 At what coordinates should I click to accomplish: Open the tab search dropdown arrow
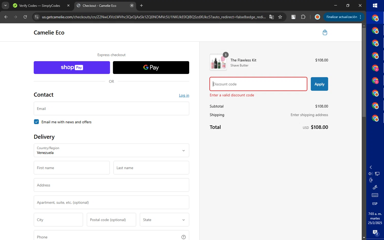[5, 5]
